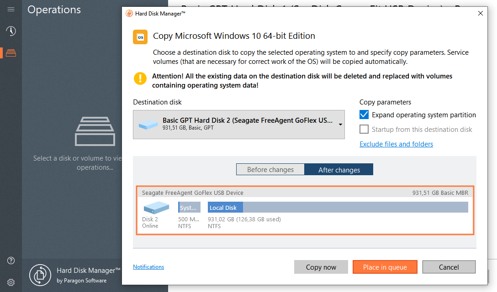Select the disks icon in the sidebar
The height and width of the screenshot is (292, 497).
pyautogui.click(x=11, y=52)
